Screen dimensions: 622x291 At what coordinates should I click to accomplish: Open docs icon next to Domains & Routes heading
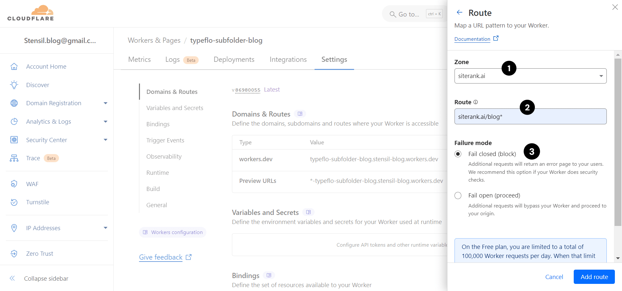coord(300,114)
